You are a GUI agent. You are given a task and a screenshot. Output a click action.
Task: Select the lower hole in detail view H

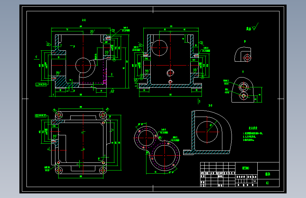(x=244, y=96)
